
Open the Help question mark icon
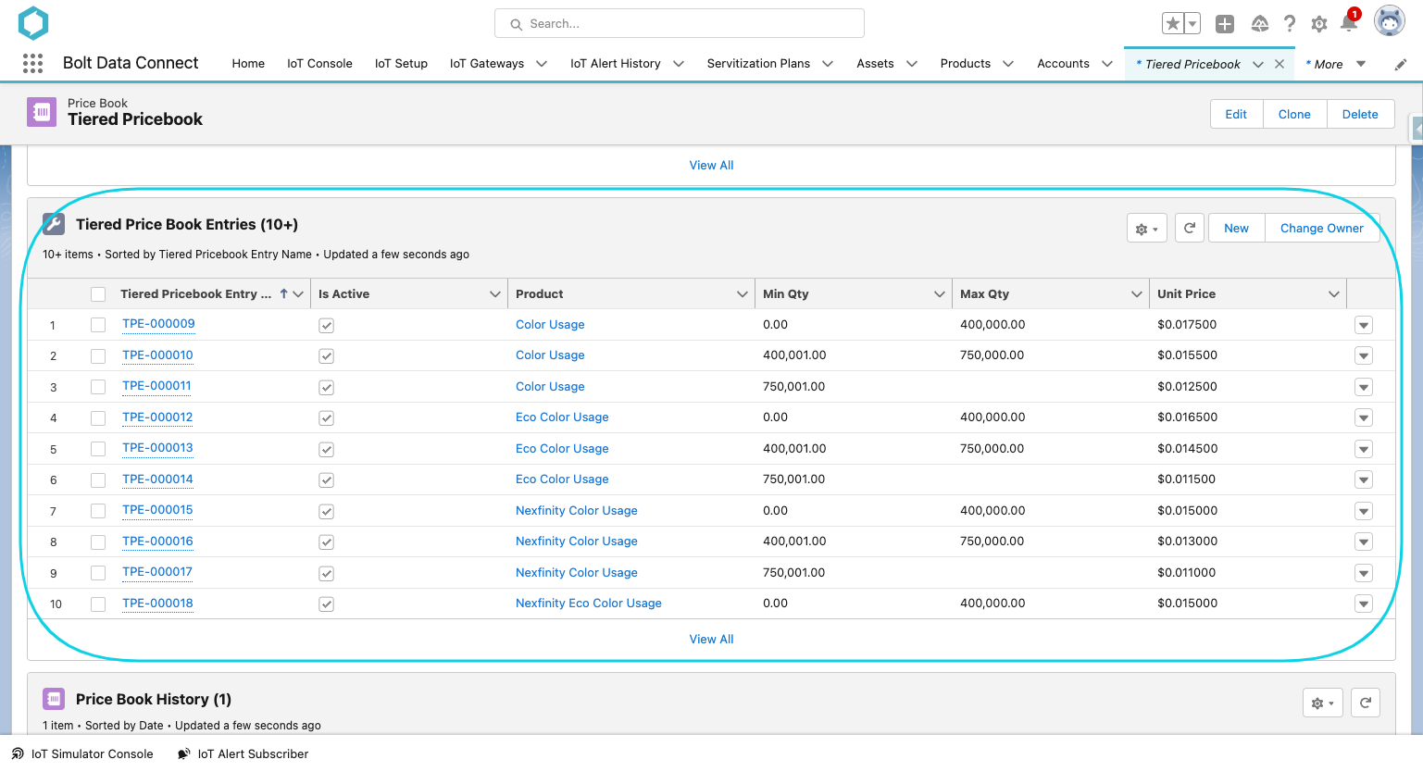tap(1289, 24)
